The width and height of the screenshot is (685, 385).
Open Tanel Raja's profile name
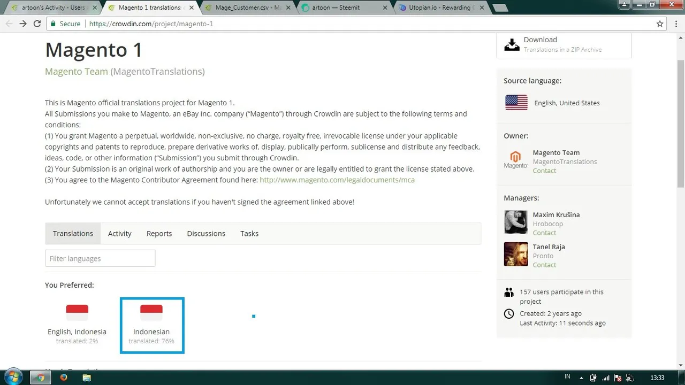[x=549, y=247]
